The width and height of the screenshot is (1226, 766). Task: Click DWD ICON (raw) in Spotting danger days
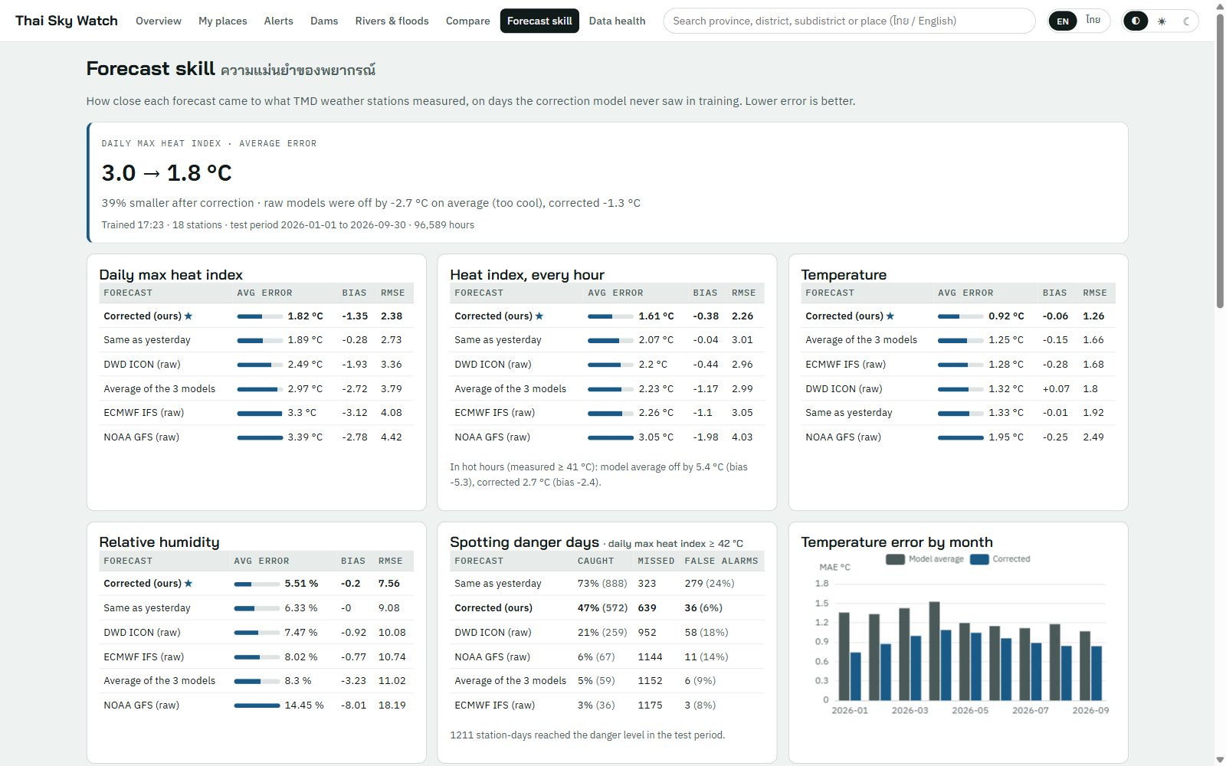493,632
